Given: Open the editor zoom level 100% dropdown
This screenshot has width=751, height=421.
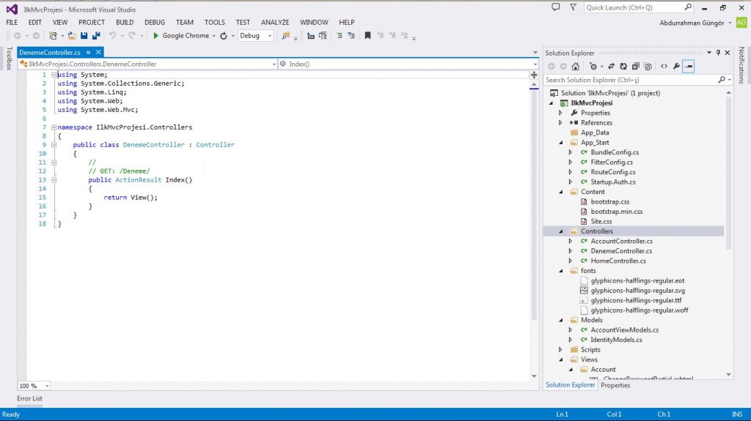Looking at the screenshot, I should pyautogui.click(x=34, y=386).
